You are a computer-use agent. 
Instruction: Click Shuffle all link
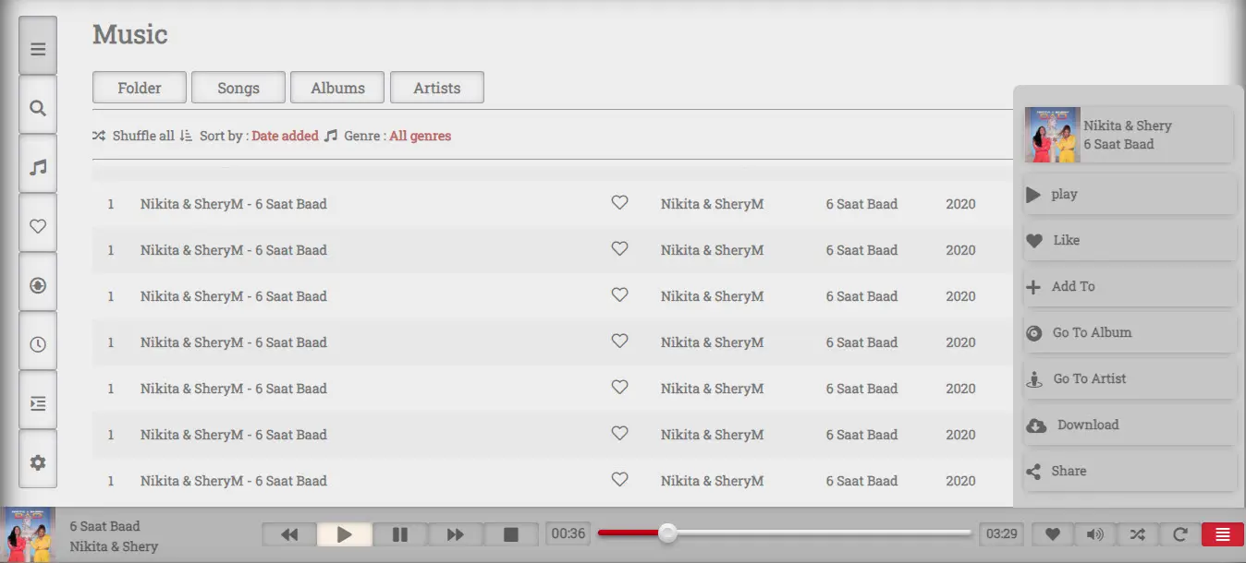pyautogui.click(x=142, y=136)
